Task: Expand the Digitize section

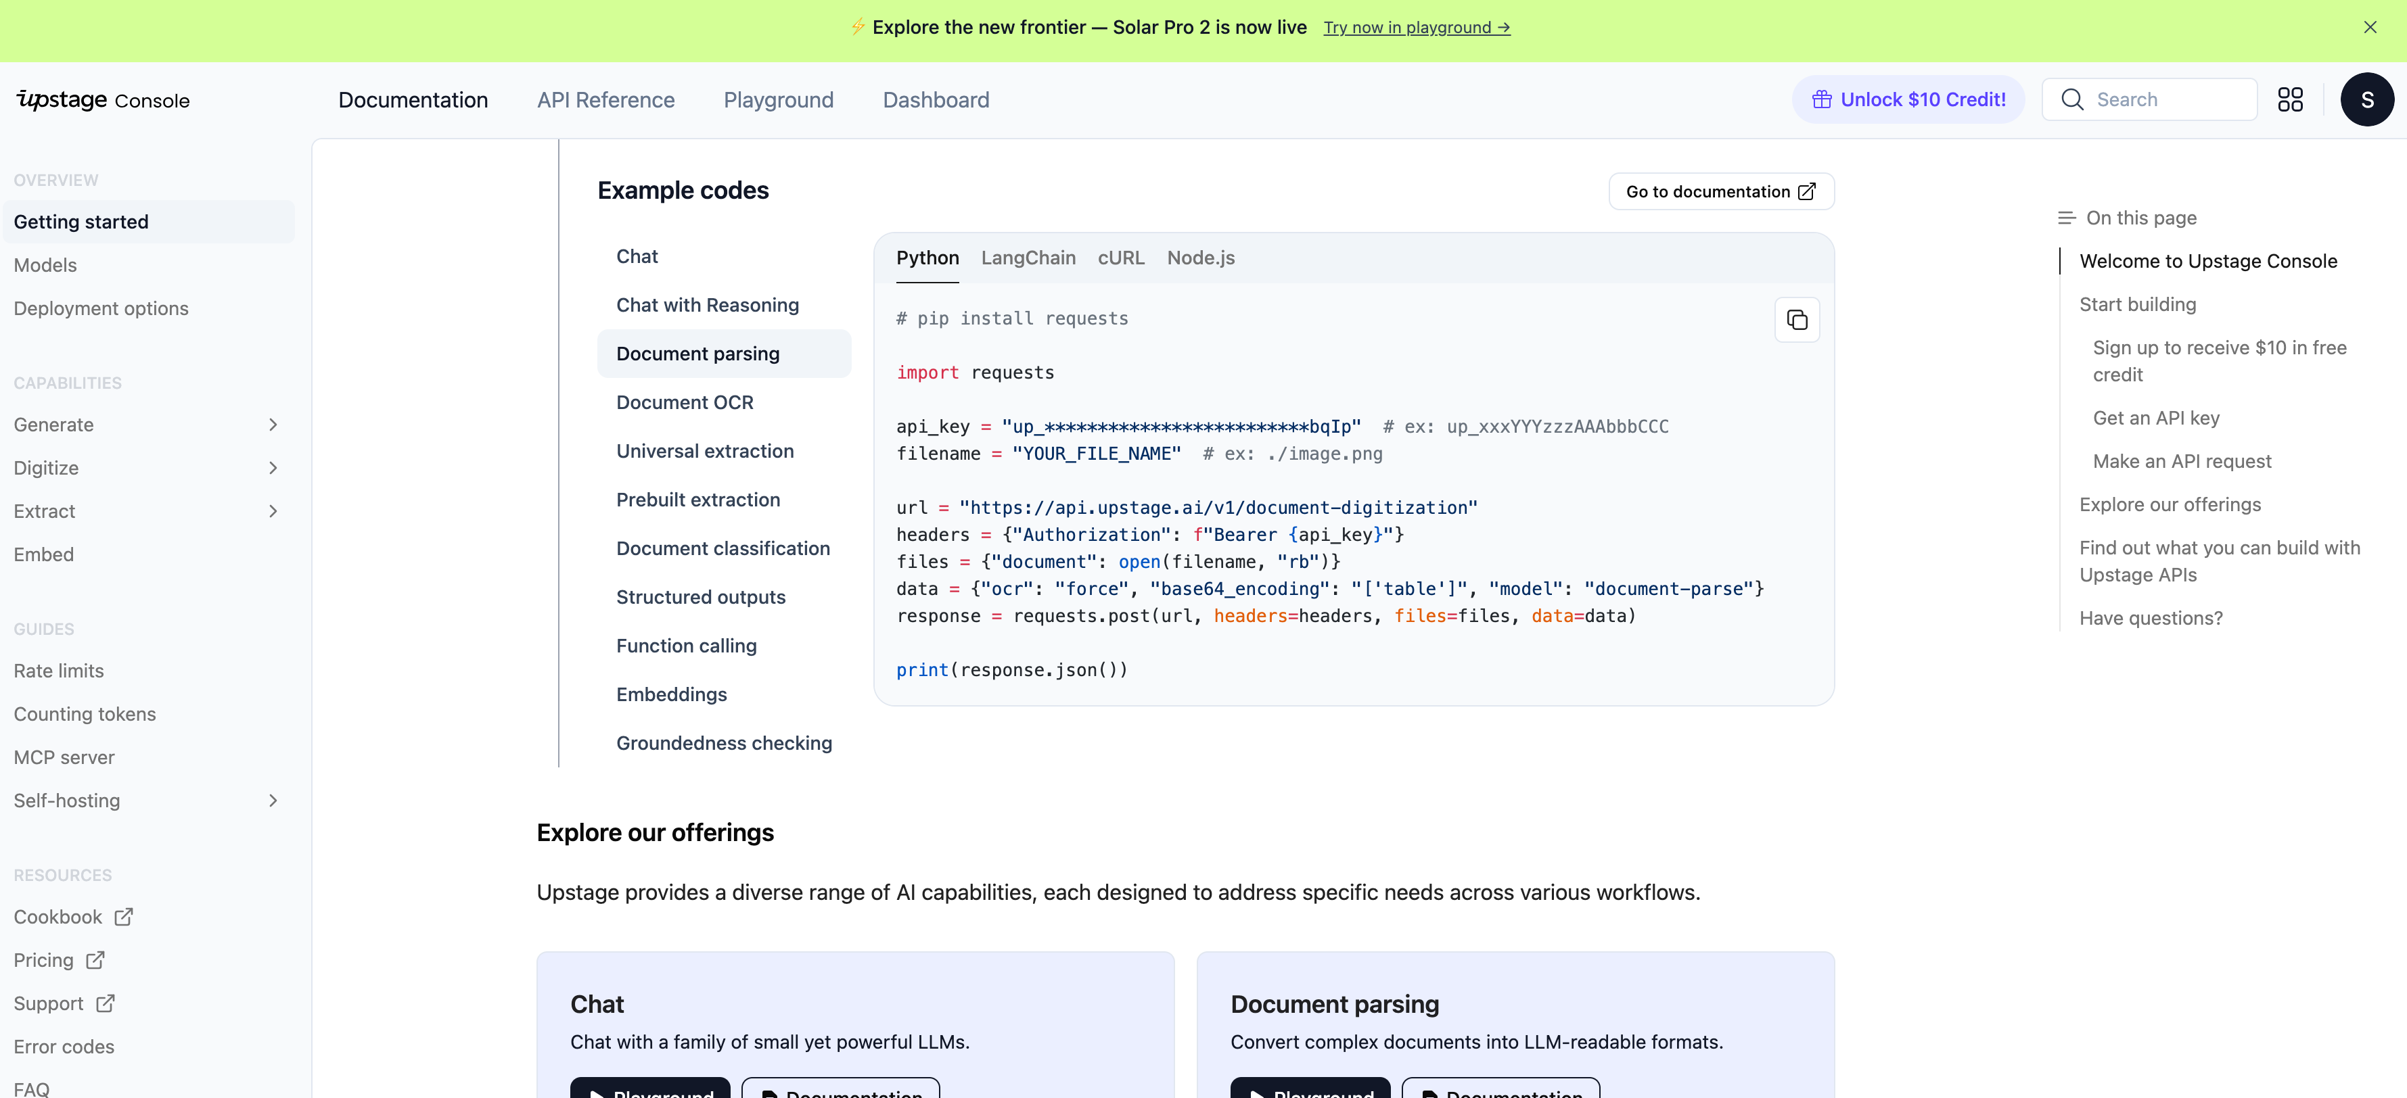Action: click(x=273, y=468)
